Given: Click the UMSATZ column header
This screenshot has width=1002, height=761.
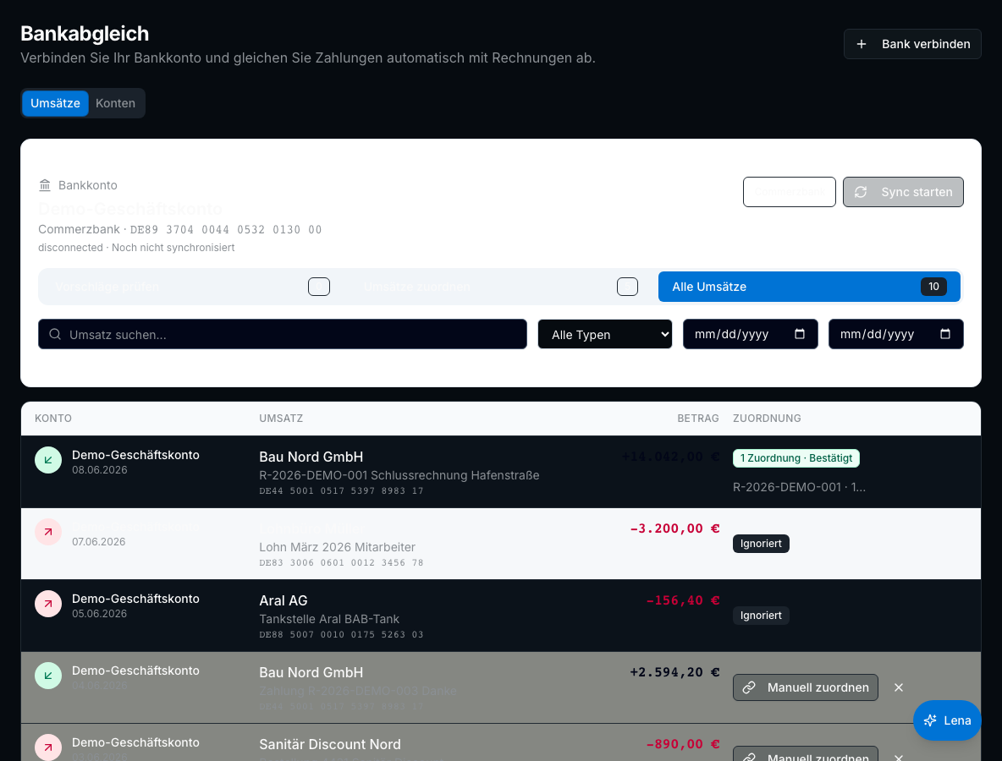Looking at the screenshot, I should point(281,419).
